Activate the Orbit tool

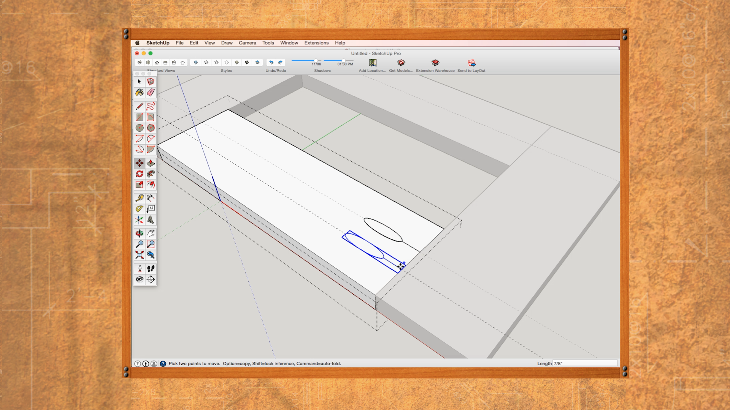(x=140, y=233)
